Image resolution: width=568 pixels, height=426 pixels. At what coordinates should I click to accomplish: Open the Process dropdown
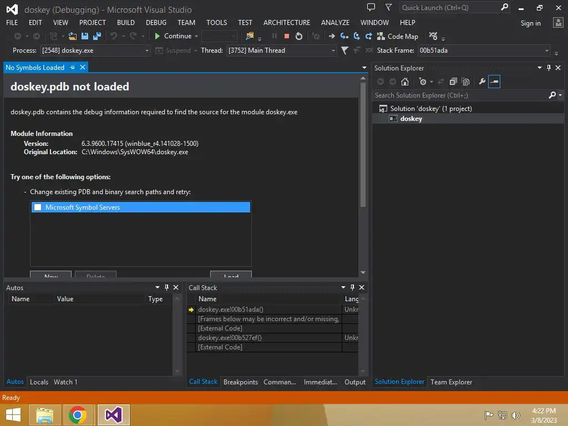click(146, 50)
